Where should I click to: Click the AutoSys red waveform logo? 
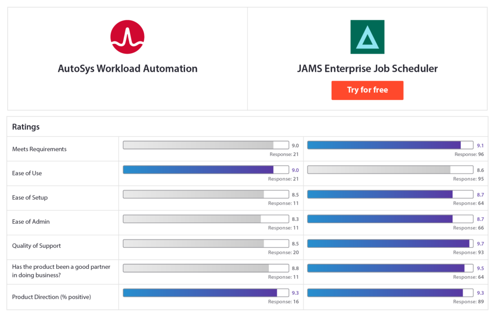point(127,37)
